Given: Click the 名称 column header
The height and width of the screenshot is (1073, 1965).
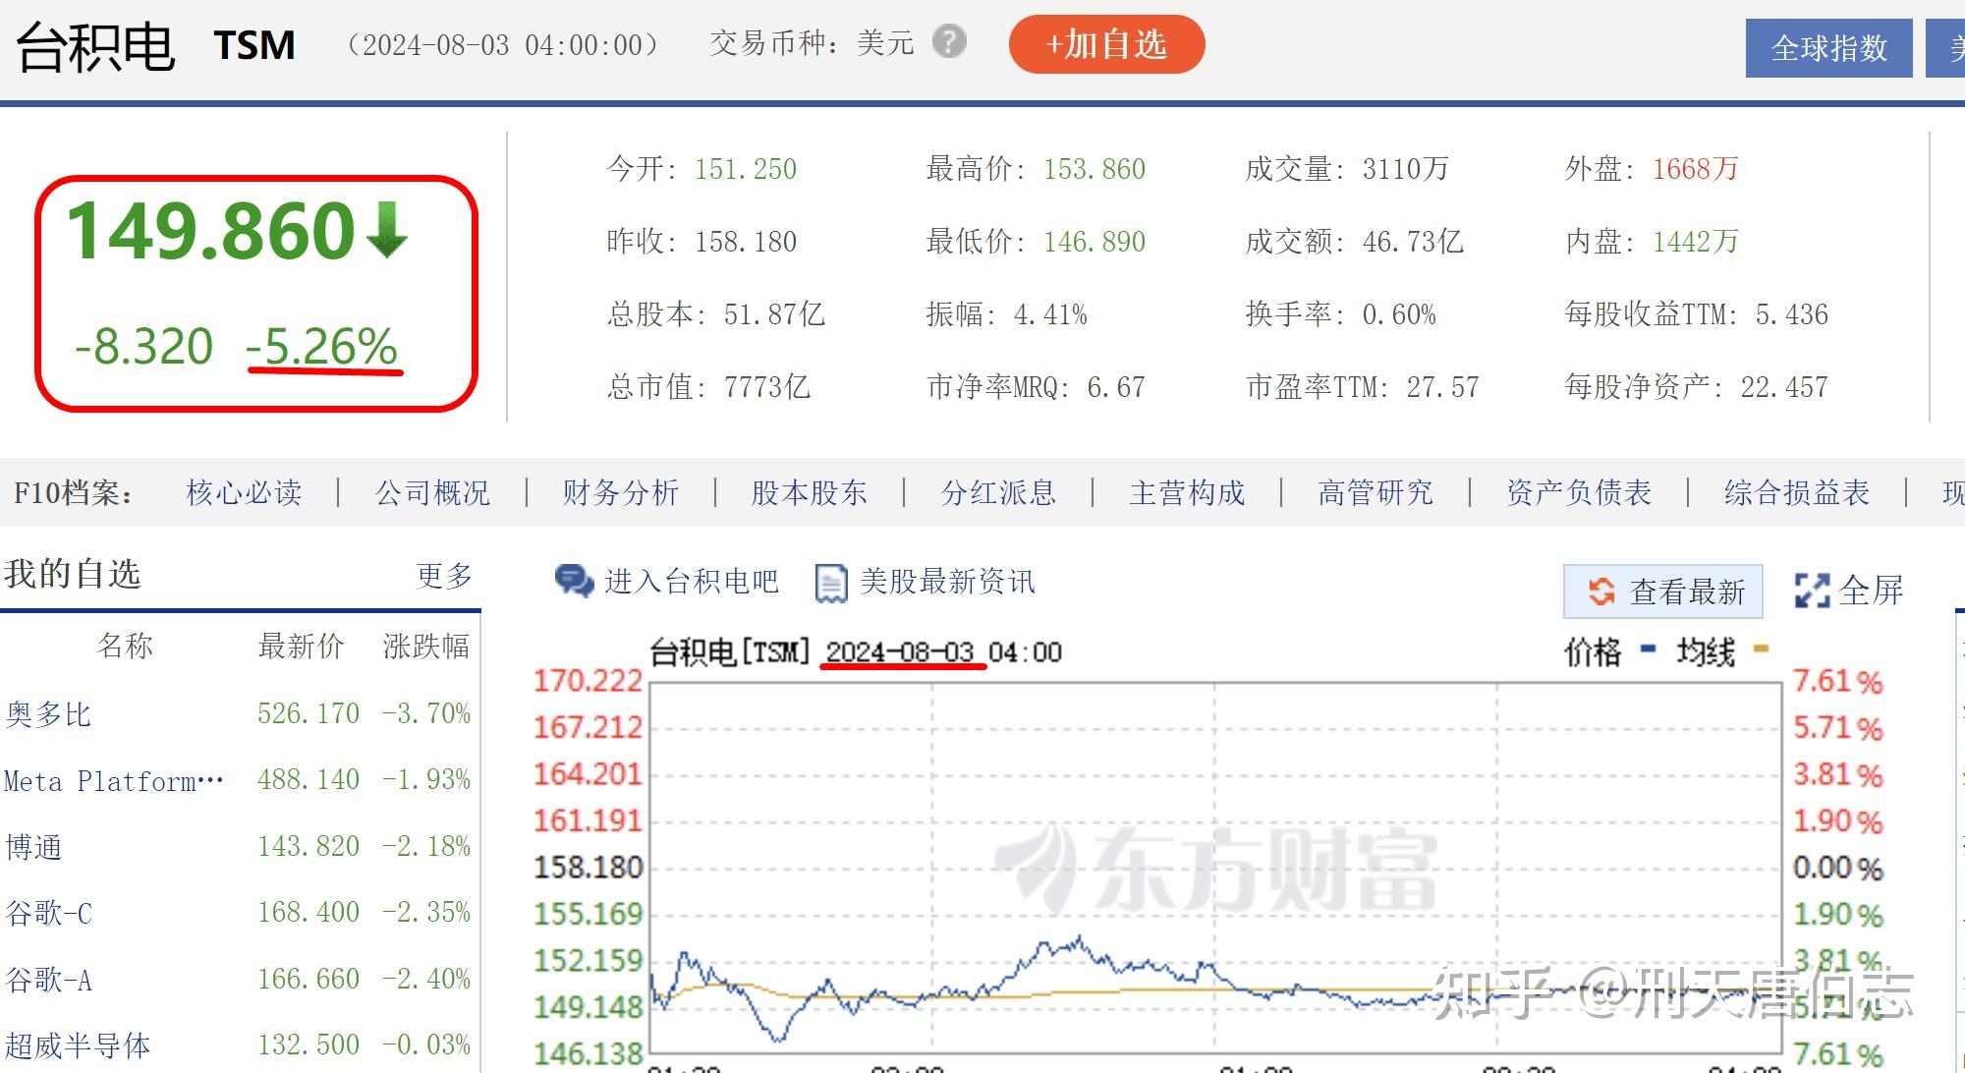Looking at the screenshot, I should pos(125,647).
